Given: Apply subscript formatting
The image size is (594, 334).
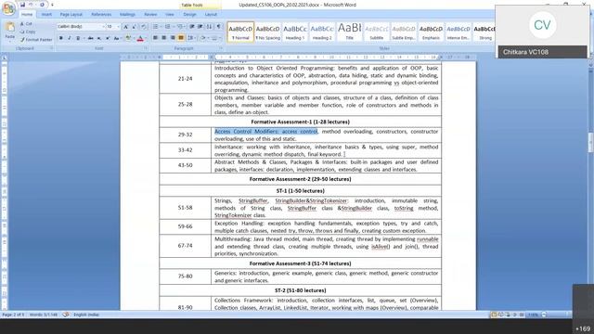Looking at the screenshot, I should pos(99,38).
